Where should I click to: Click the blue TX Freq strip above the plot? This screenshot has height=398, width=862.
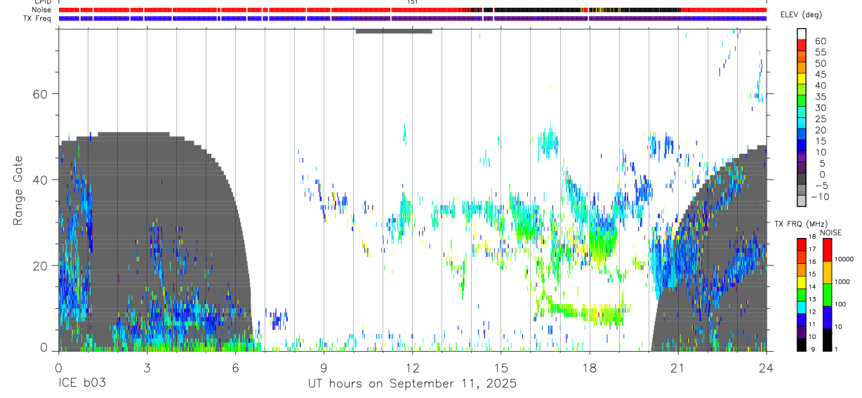click(412, 18)
